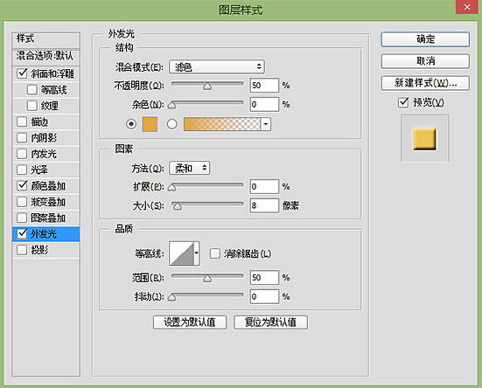Click the orange glow color swatch

(x=150, y=124)
